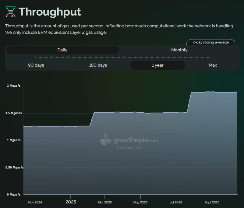The image size is (244, 208).
Task: Click the highlighted 1 year timeframe pill
Action: 157,65
